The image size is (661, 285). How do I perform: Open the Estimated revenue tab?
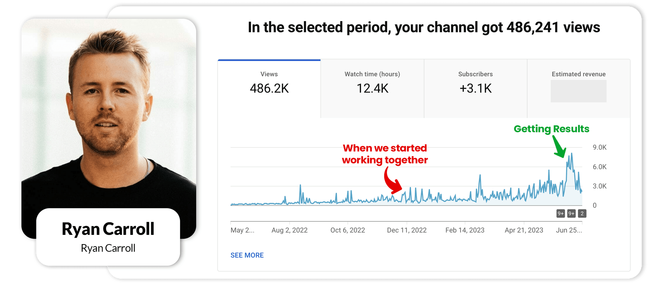pyautogui.click(x=579, y=88)
